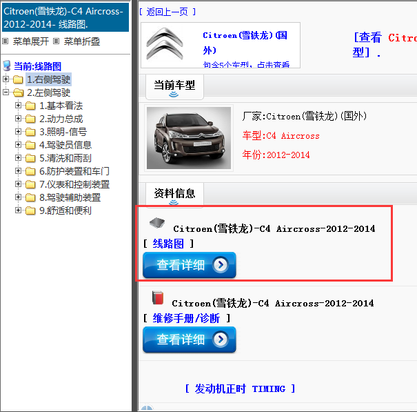Switch to the 当前车型 tab
The image size is (417, 412).
coord(174,87)
